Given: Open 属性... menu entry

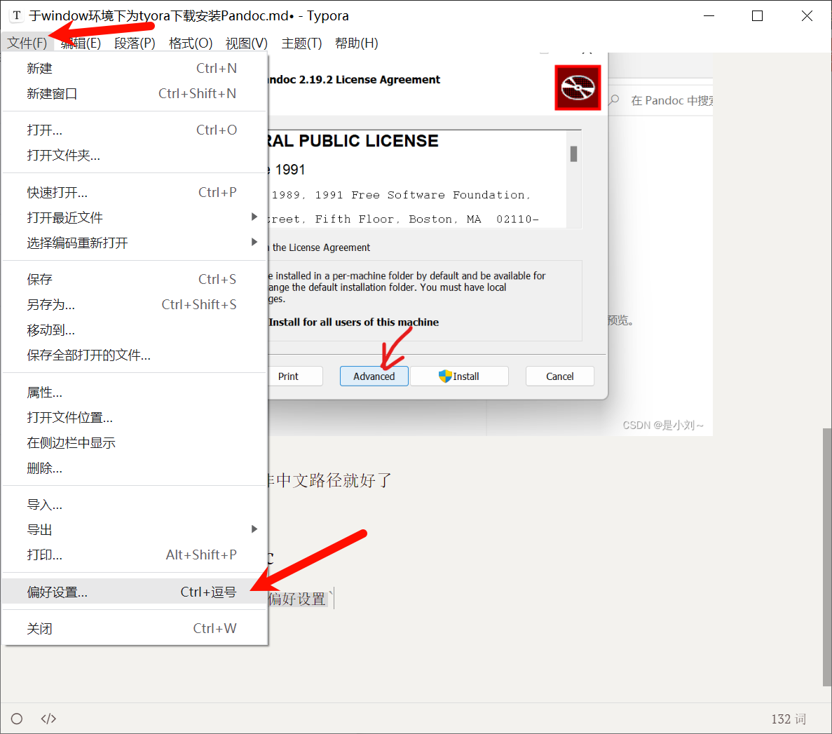Looking at the screenshot, I should coord(135,392).
